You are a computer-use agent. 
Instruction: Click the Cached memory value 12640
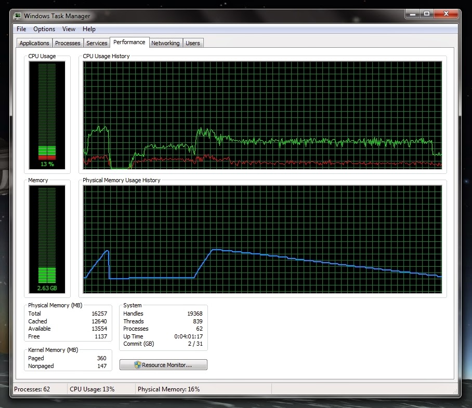[99, 321]
